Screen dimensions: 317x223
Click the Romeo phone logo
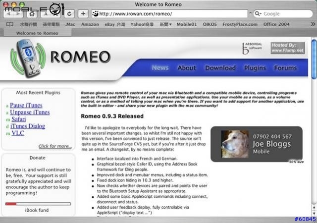(28, 58)
